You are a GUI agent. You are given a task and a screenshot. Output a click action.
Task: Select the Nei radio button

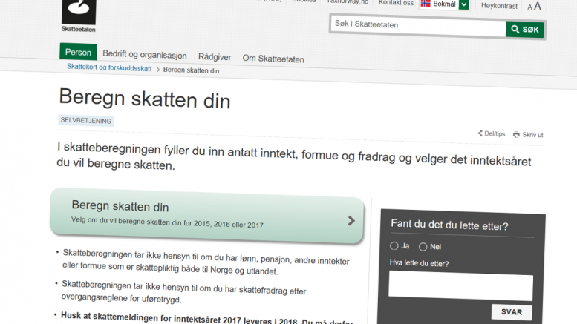click(423, 246)
